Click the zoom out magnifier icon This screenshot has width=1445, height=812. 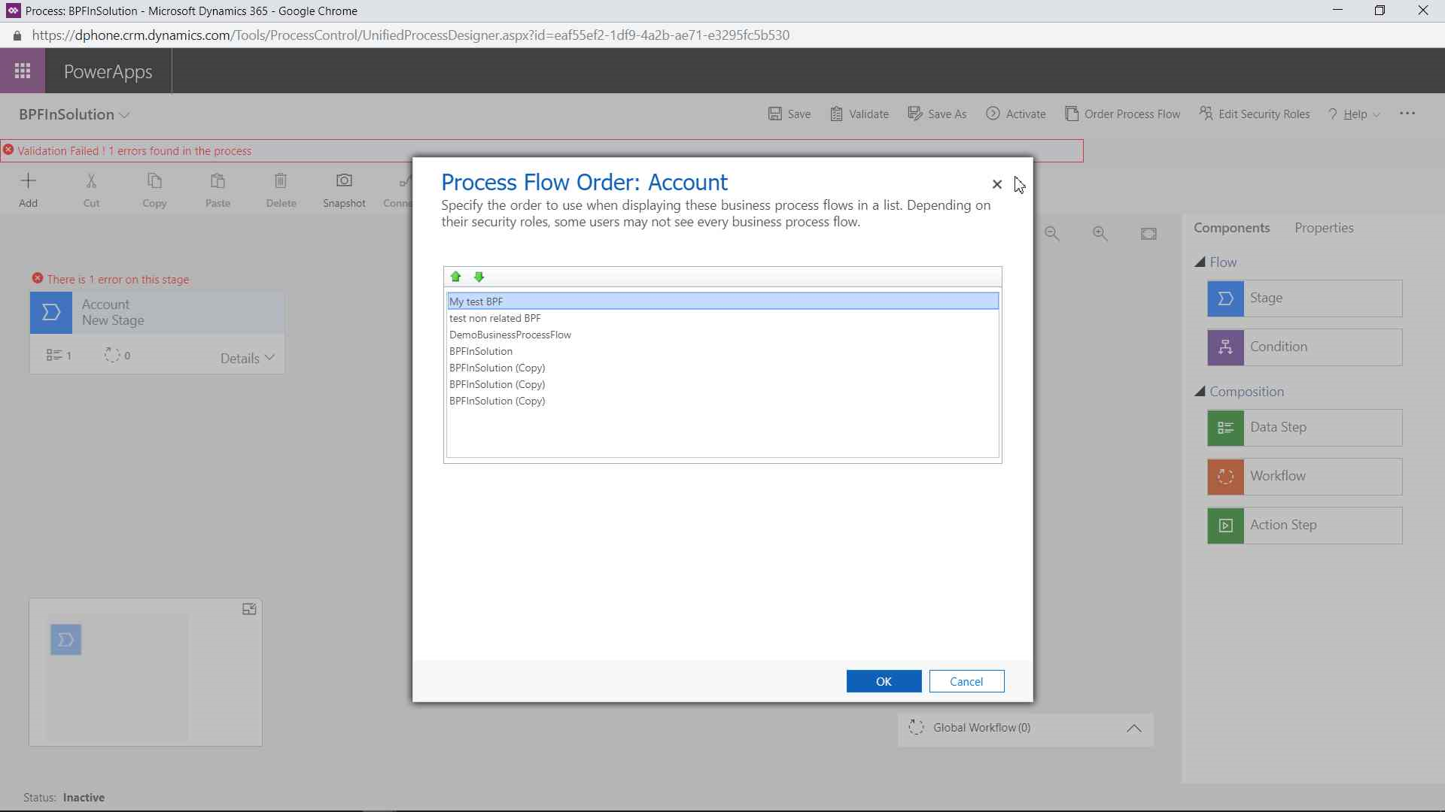click(1051, 234)
